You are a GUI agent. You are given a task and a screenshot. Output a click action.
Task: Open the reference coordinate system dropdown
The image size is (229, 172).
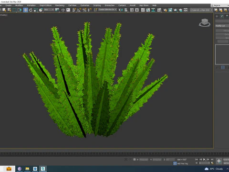(x=49, y=10)
